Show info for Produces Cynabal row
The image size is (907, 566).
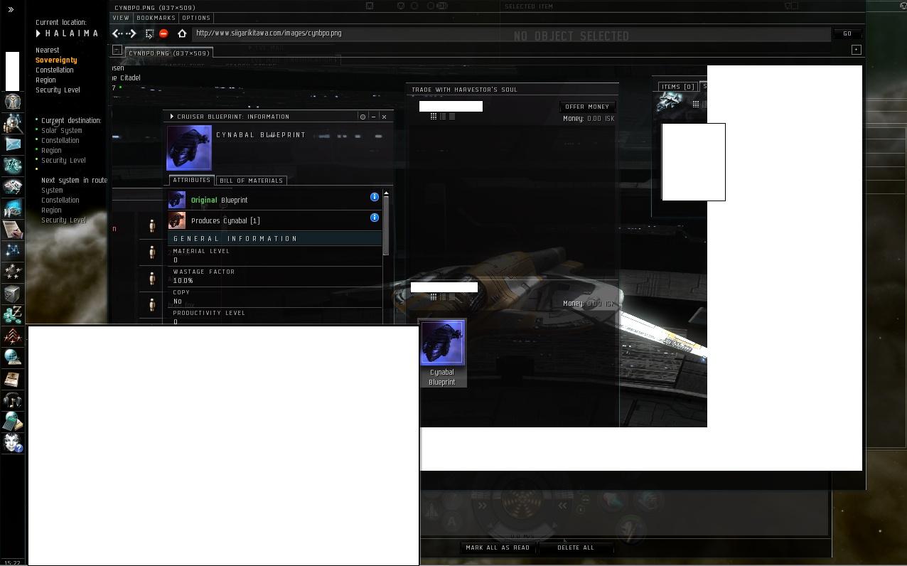[375, 218]
